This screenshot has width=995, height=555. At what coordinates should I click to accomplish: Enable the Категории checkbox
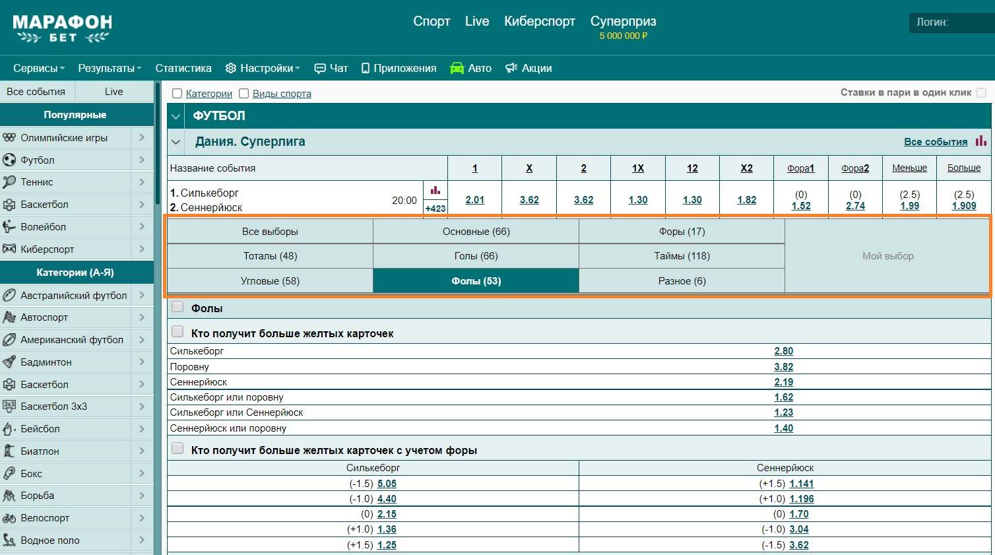177,94
